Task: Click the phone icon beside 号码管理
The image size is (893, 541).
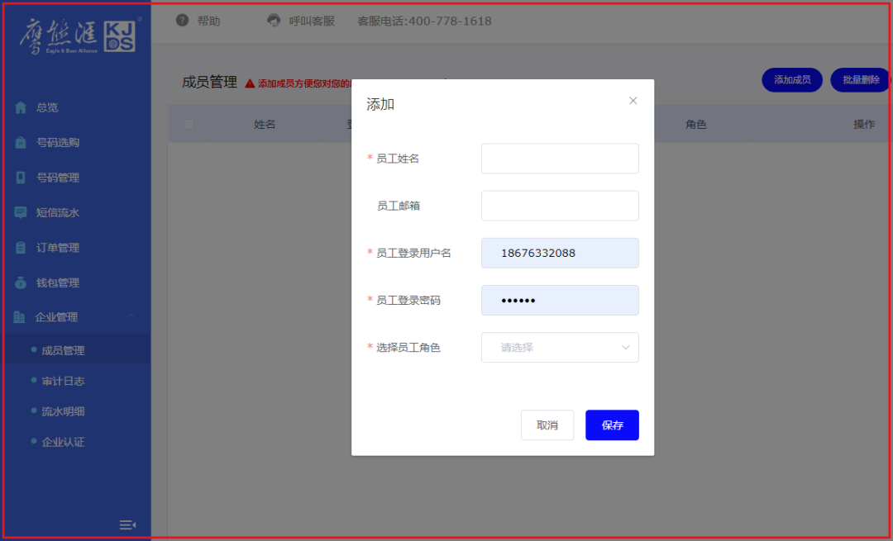Action: [x=21, y=178]
